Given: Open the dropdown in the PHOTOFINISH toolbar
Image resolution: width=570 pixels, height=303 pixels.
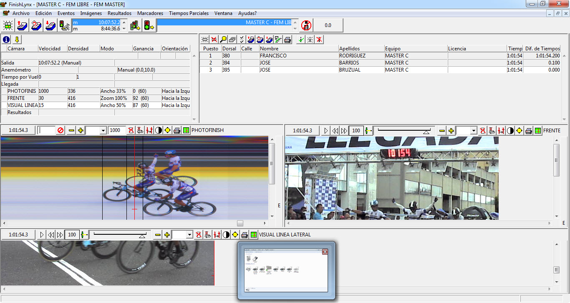Looking at the screenshot, I should point(103,131).
